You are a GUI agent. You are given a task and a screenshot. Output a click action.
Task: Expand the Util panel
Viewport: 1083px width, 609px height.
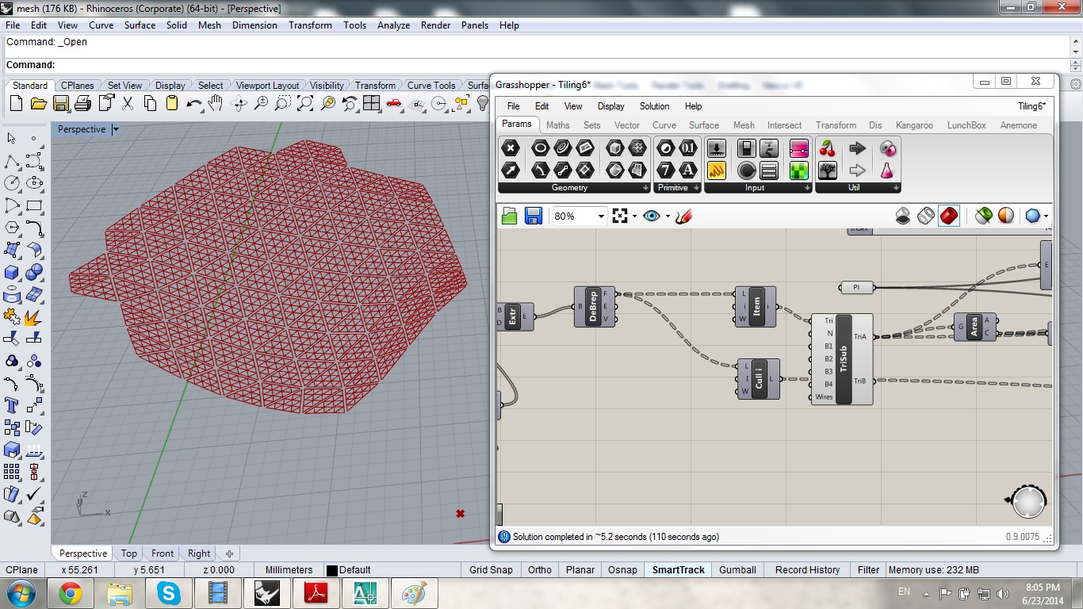pyautogui.click(x=896, y=188)
